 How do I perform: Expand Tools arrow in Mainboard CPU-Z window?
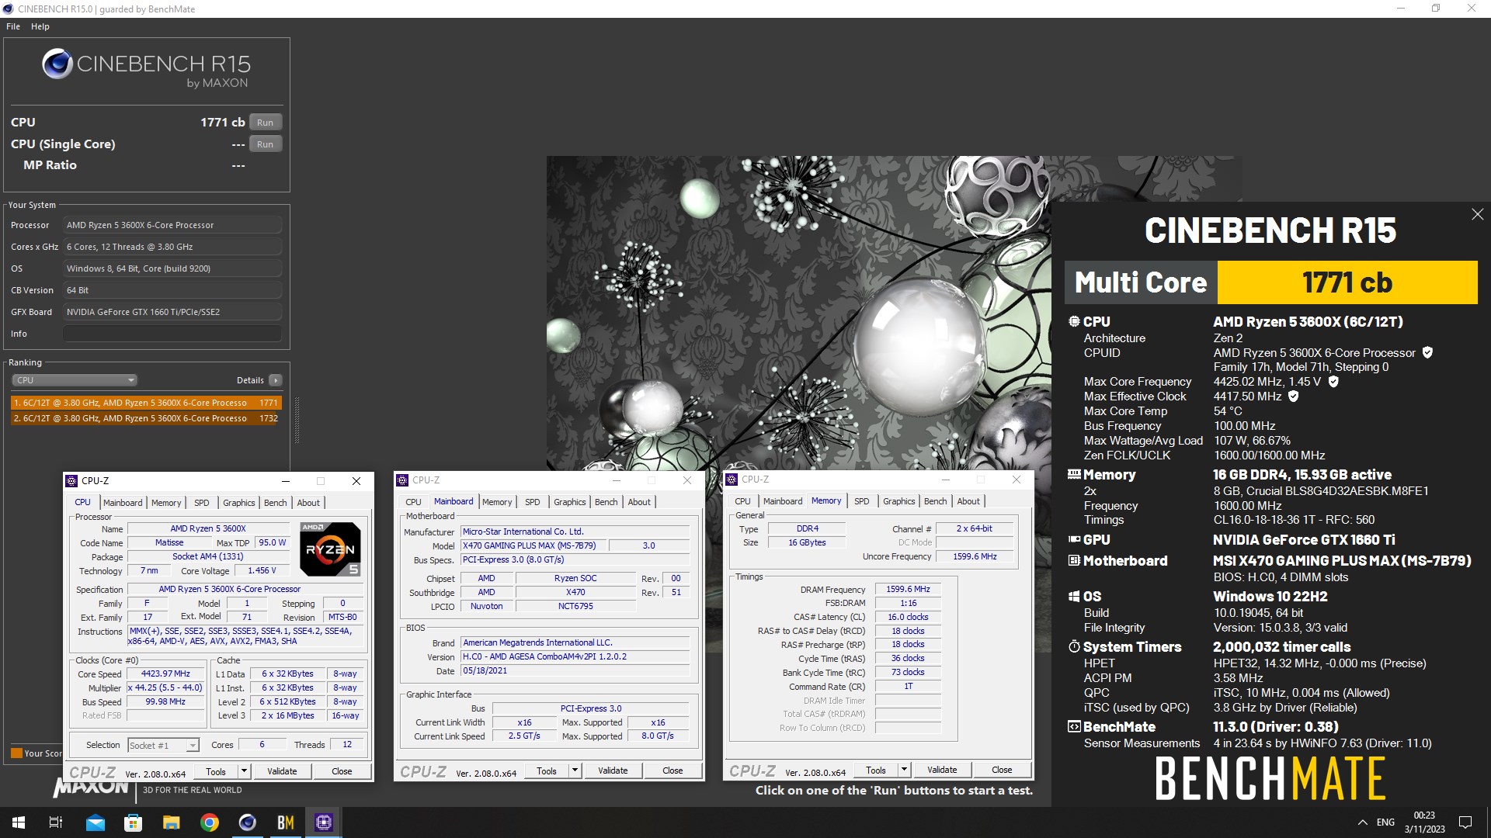point(575,770)
